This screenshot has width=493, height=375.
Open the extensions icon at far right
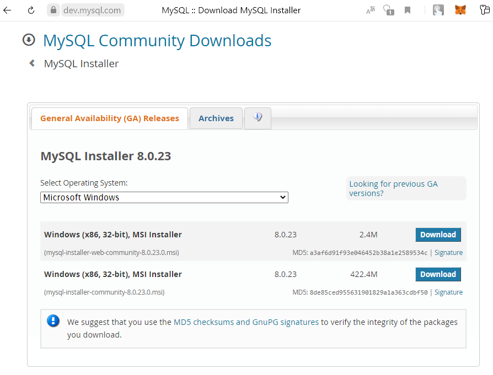click(x=485, y=10)
